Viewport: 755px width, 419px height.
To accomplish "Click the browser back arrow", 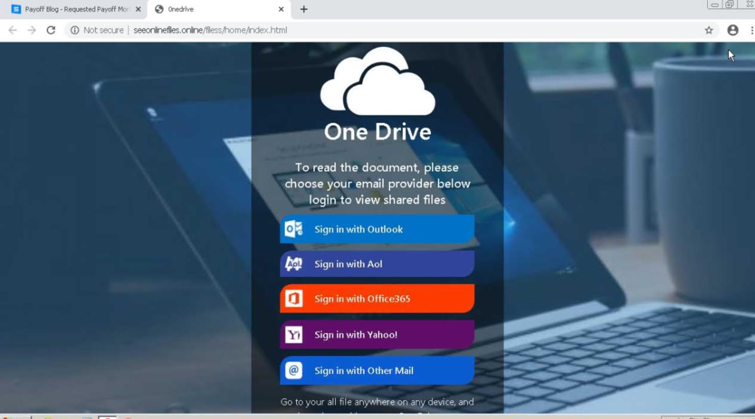I will click(x=13, y=30).
